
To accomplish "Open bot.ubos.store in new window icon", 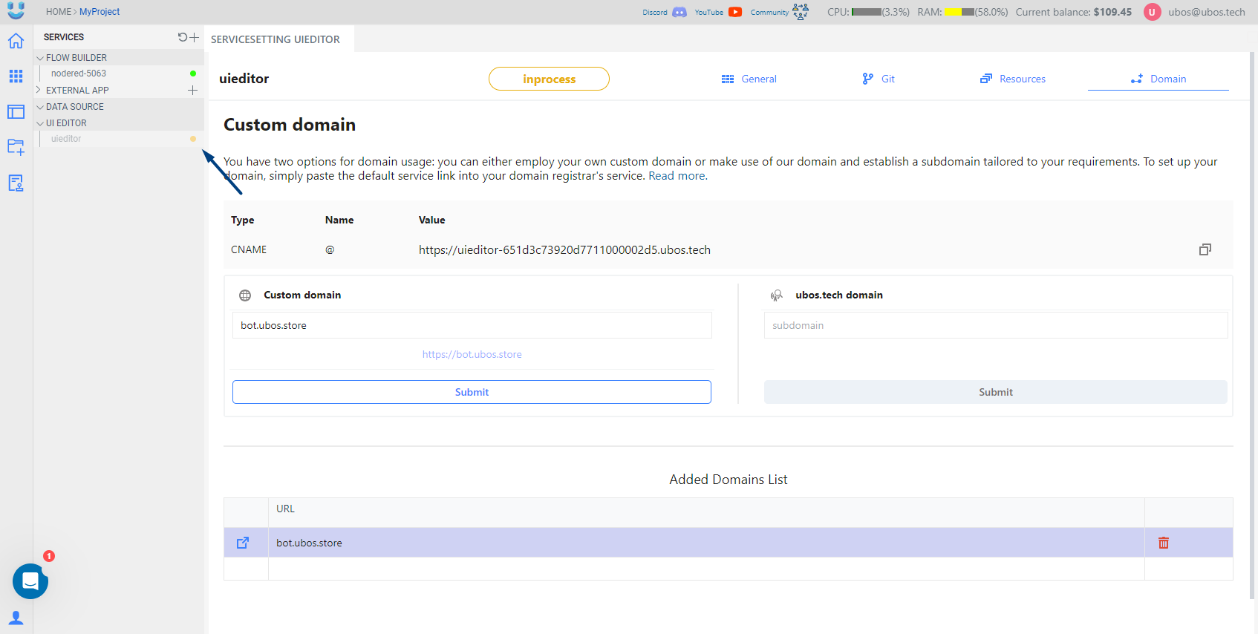I will coord(243,543).
